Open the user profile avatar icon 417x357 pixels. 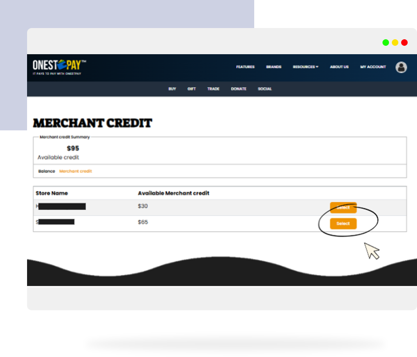(x=401, y=67)
